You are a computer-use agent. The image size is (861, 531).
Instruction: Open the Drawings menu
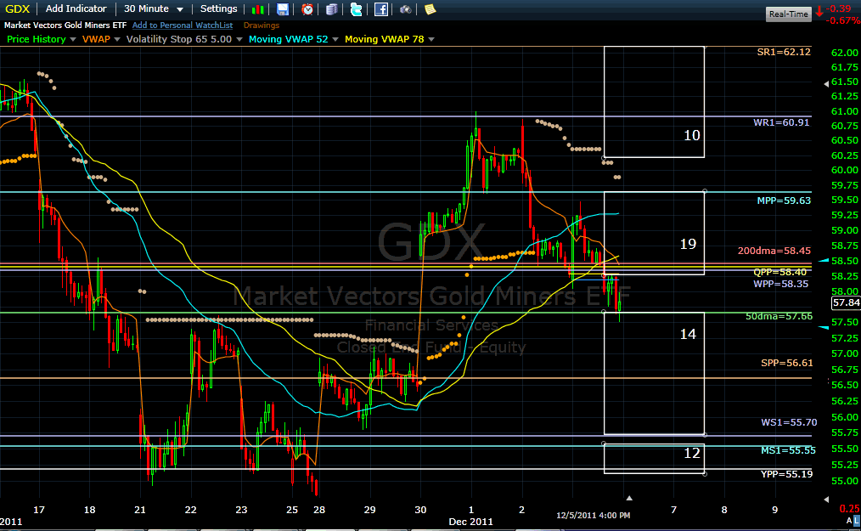(262, 25)
